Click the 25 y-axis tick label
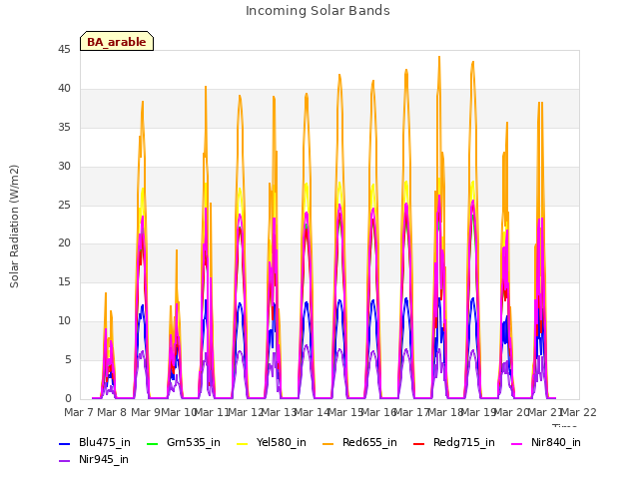The height and width of the screenshot is (479, 639). (x=64, y=205)
